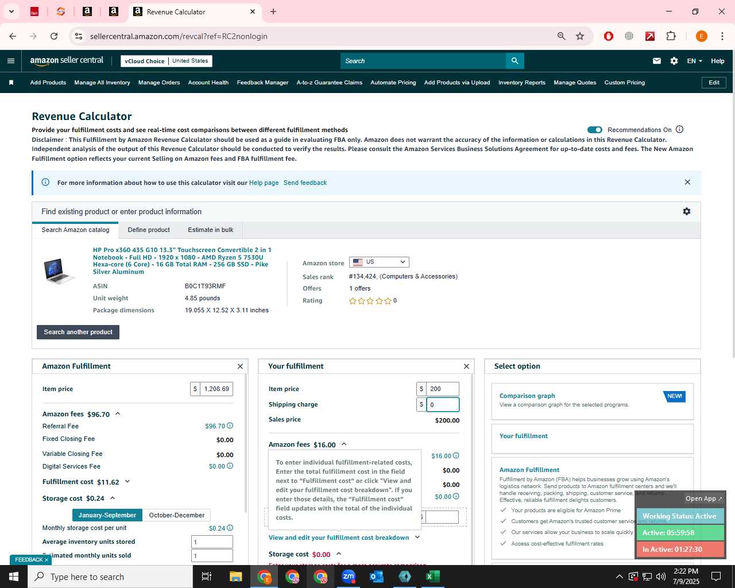Screen dimensions: 735x588
Task: Open the mail messages icon
Action: click(x=657, y=61)
